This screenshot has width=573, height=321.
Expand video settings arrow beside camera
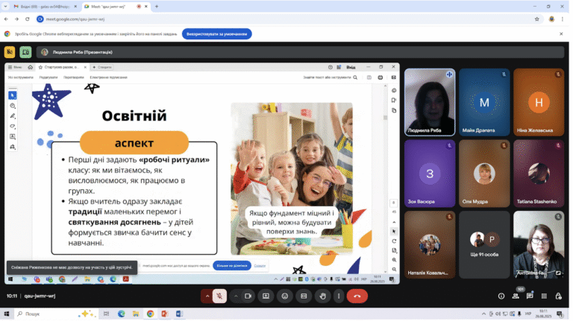(236, 296)
